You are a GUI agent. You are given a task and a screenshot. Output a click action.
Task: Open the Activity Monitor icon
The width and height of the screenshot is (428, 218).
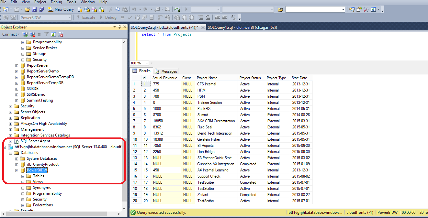[177, 9]
